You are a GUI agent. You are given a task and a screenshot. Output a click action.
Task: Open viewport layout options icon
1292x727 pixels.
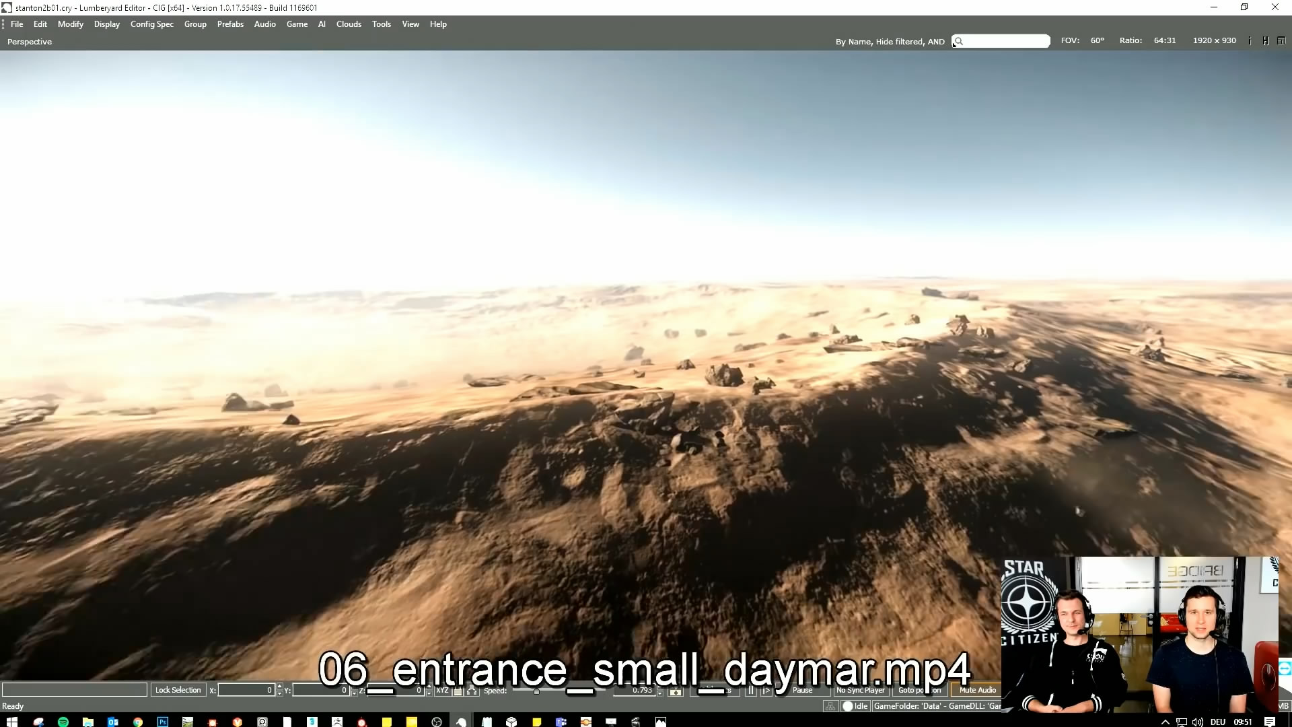[1281, 41]
